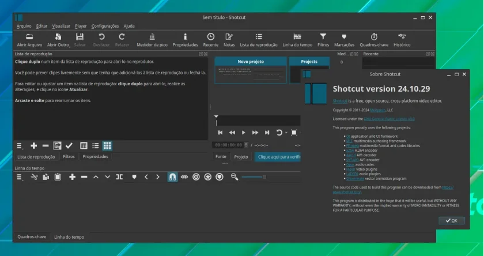Click the player play button
The height and width of the screenshot is (256, 484).
tap(244, 133)
